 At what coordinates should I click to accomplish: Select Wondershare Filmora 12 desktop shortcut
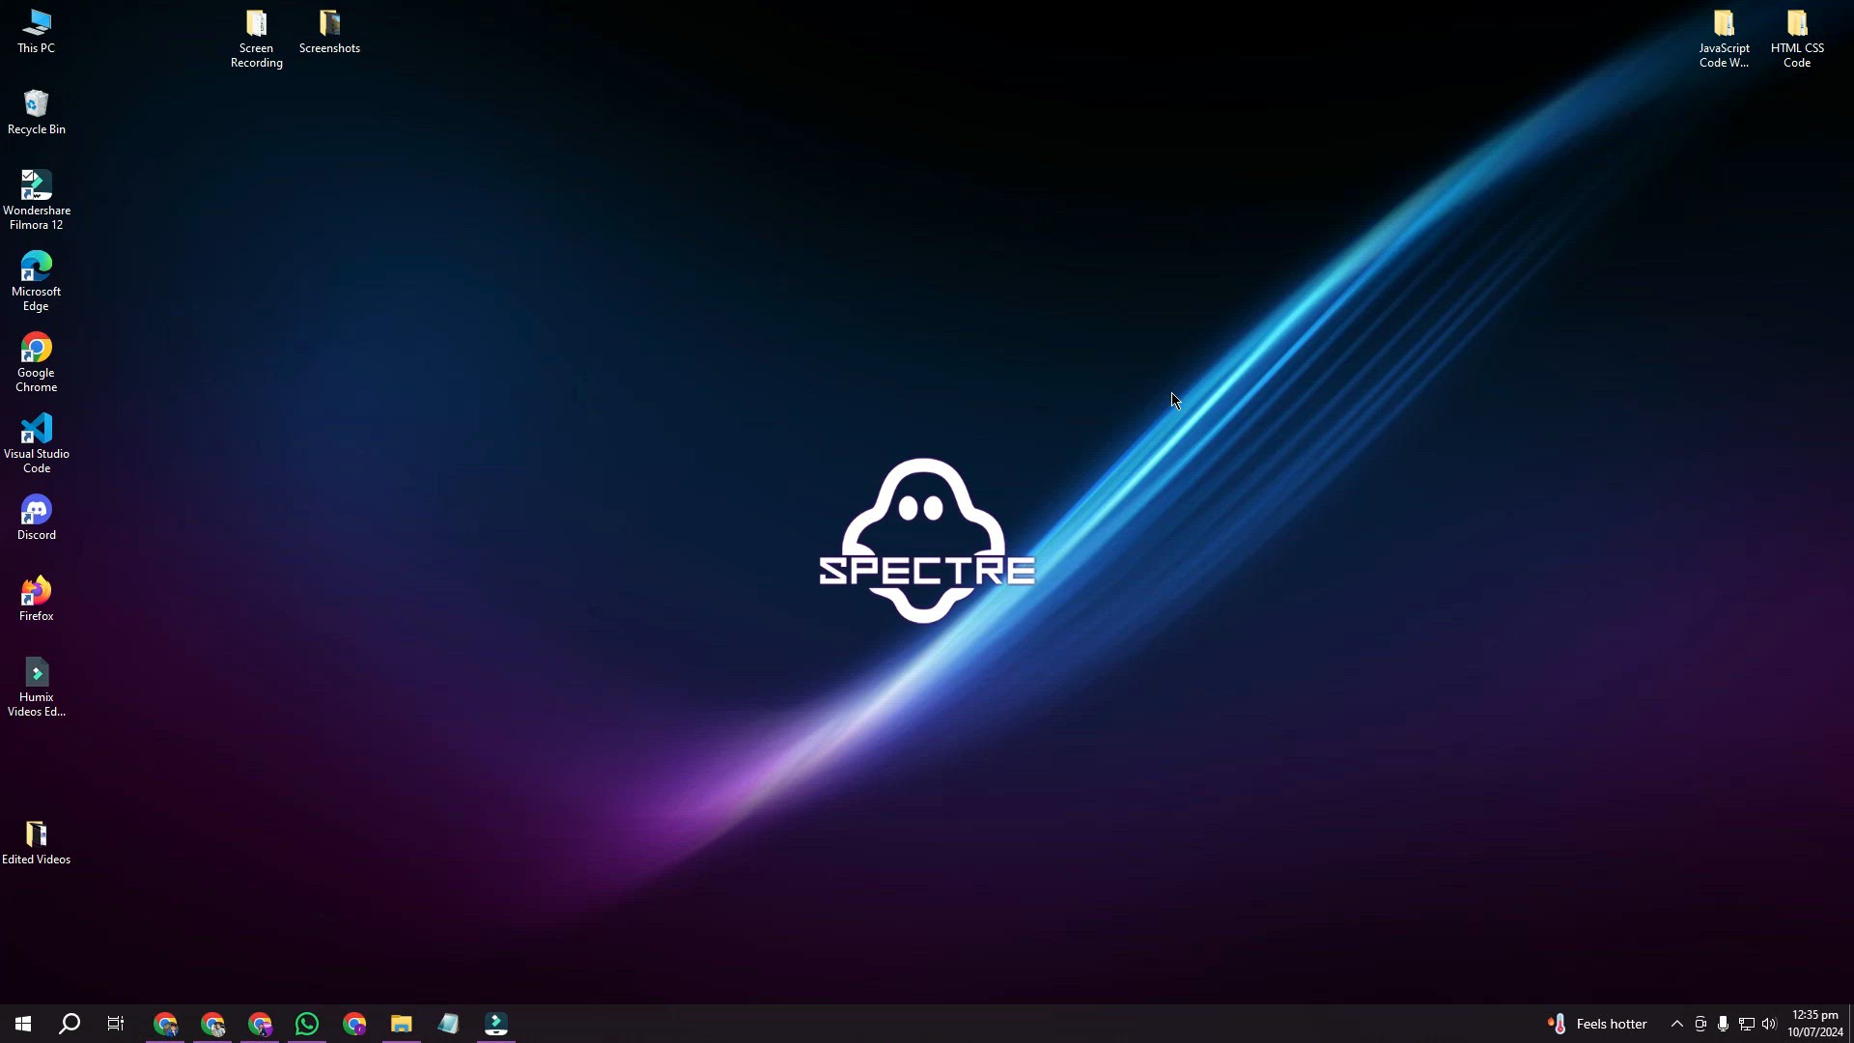tap(36, 200)
